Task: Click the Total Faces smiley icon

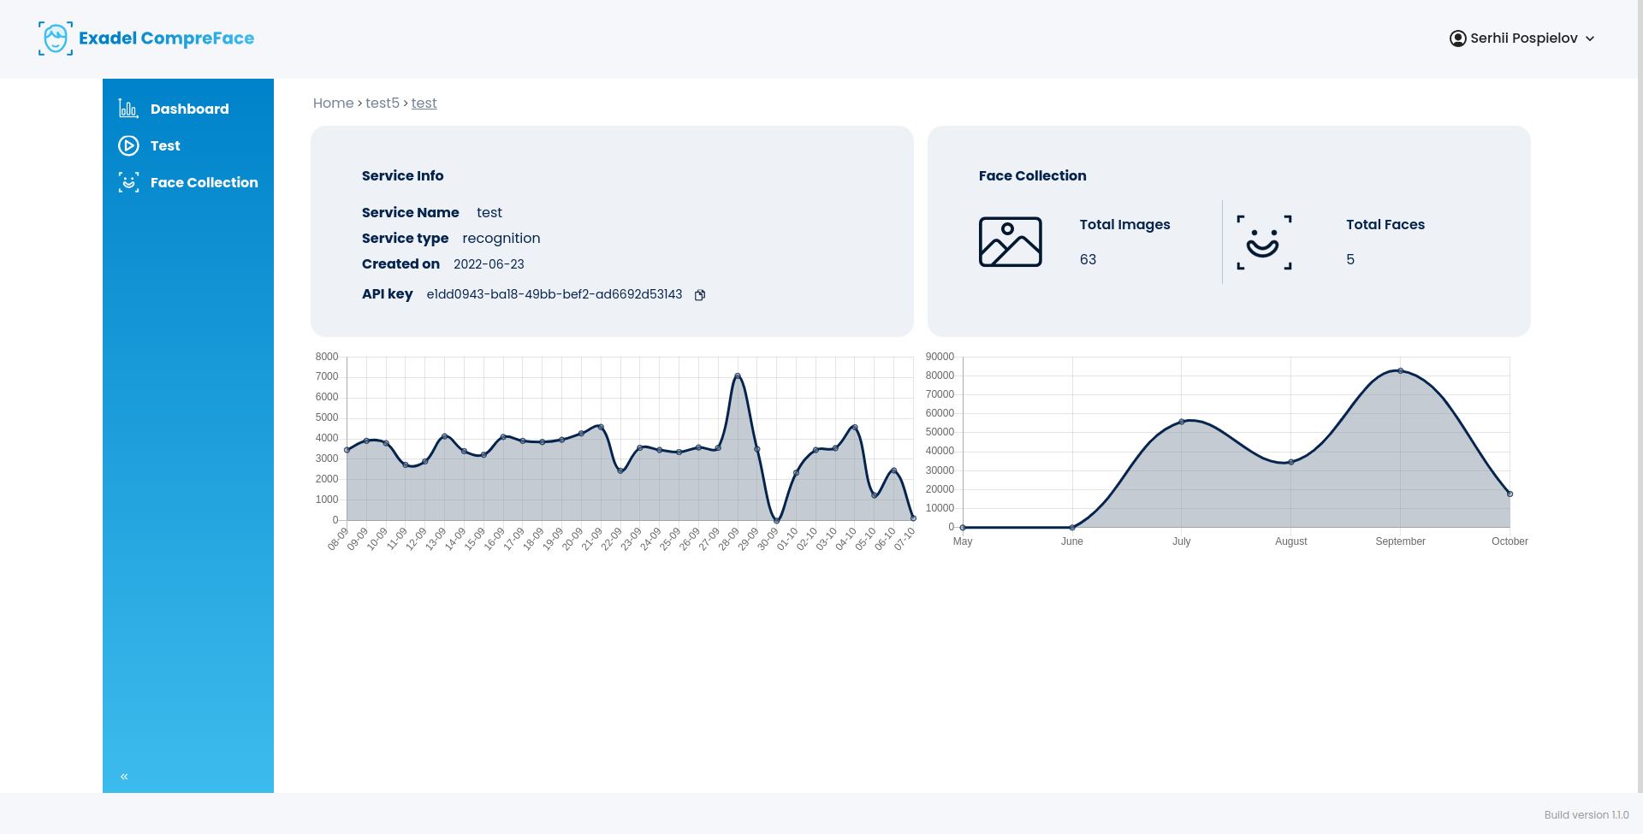Action: click(x=1264, y=242)
